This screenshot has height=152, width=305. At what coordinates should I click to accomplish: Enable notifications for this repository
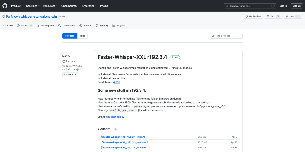coord(253,16)
